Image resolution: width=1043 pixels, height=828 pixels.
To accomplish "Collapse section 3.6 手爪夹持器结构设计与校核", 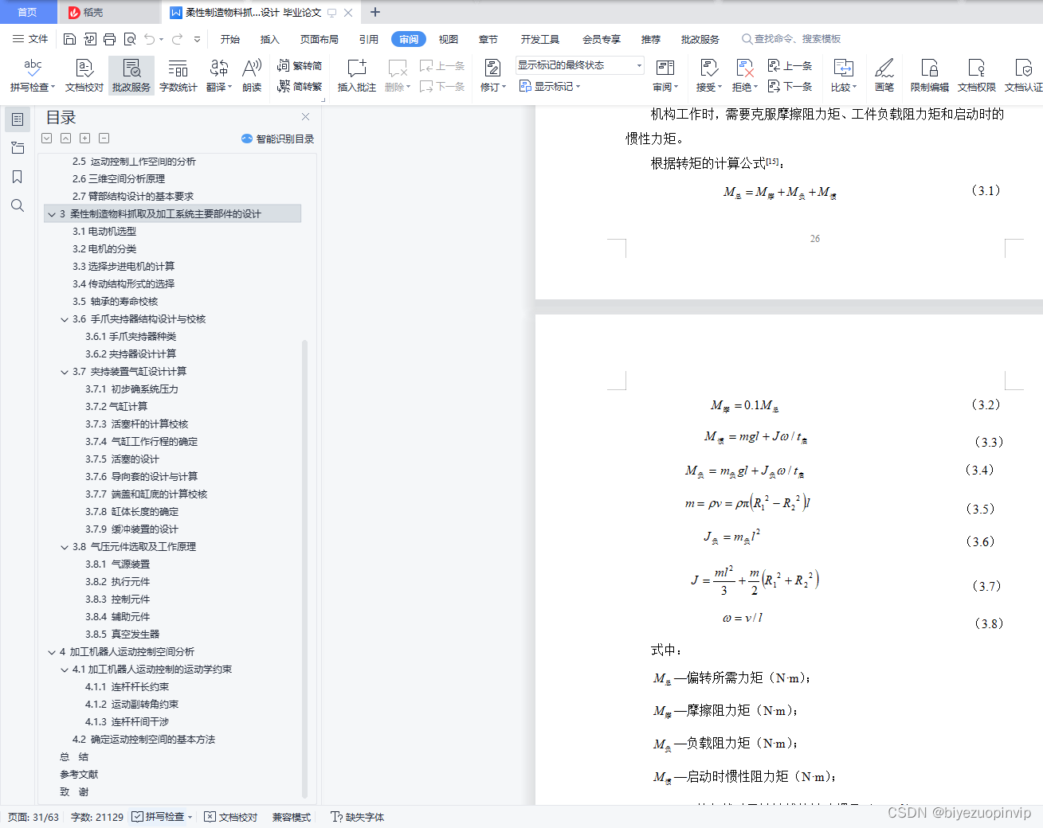I will [65, 319].
